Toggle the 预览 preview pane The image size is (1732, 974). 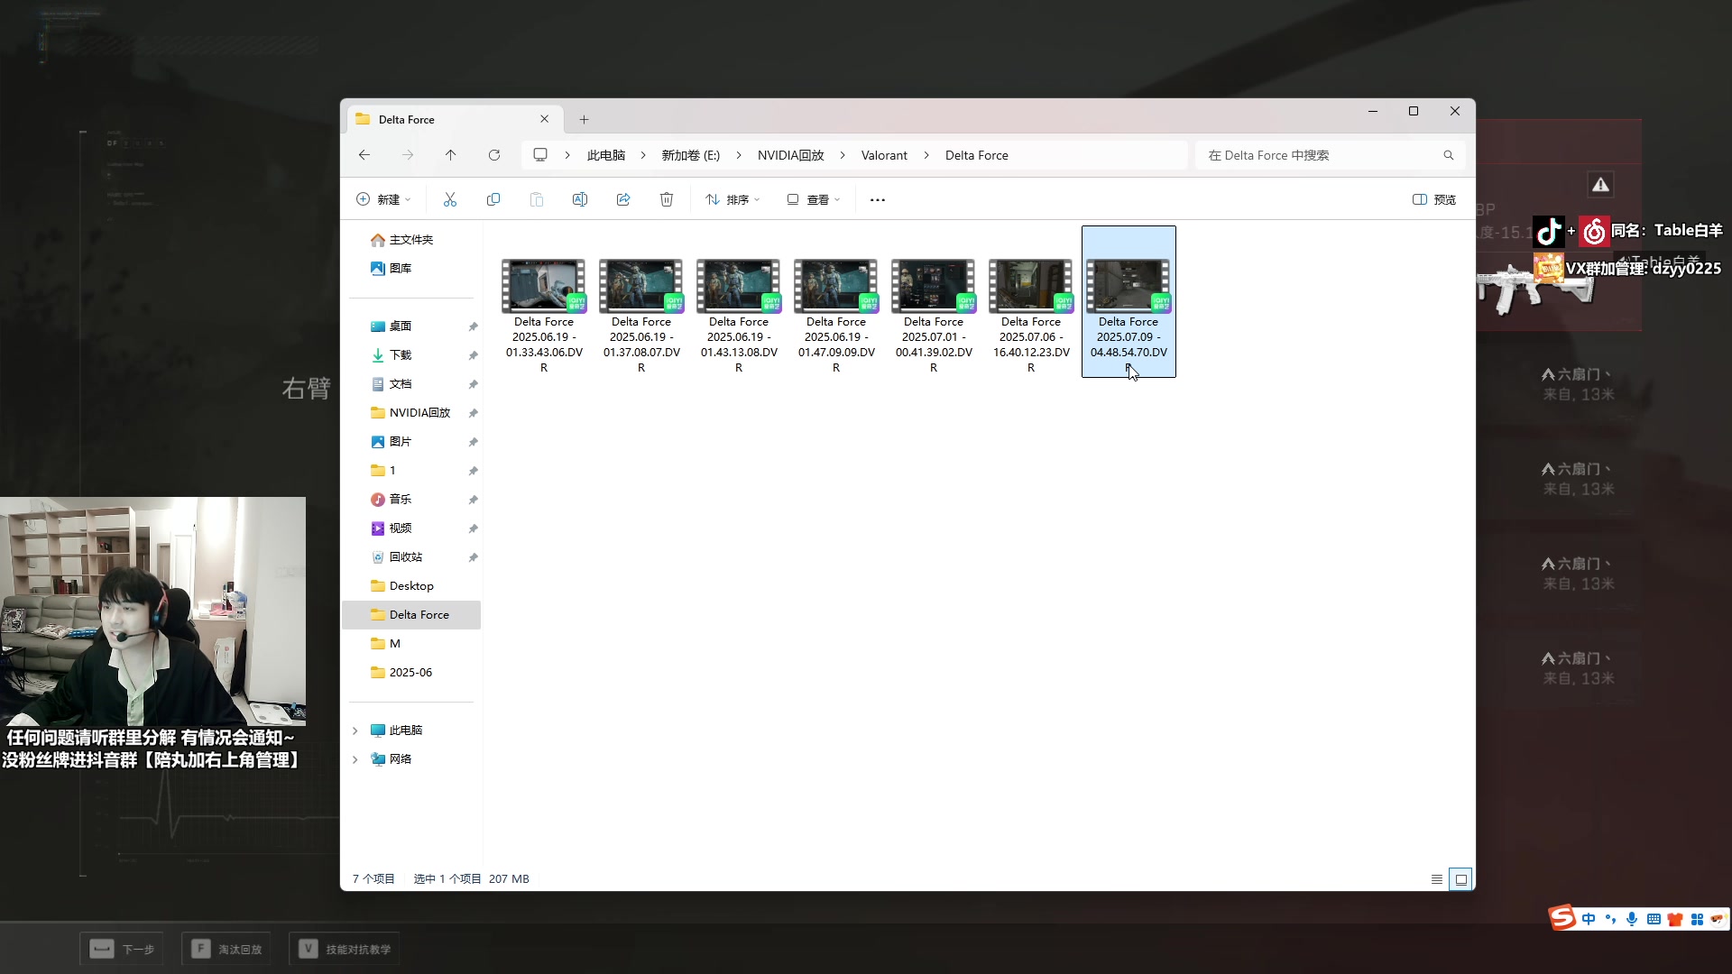point(1434,199)
